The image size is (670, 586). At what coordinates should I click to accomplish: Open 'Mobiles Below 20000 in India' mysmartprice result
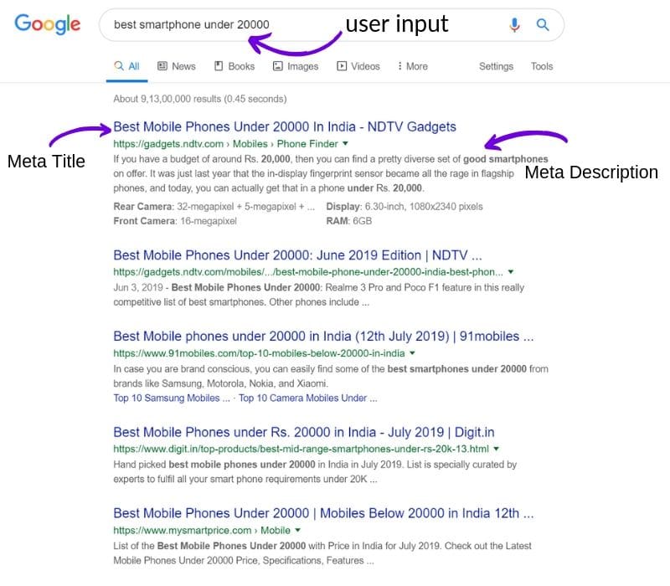pyautogui.click(x=323, y=513)
